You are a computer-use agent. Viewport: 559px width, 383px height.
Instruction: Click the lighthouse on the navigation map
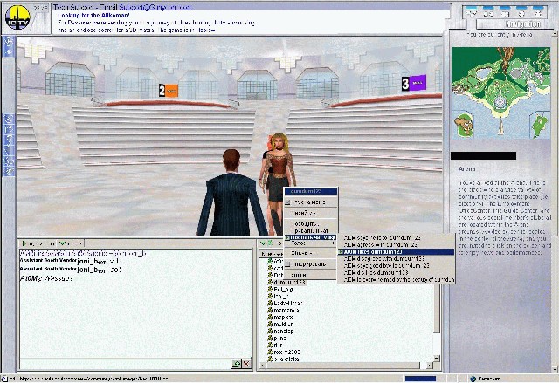point(500,127)
